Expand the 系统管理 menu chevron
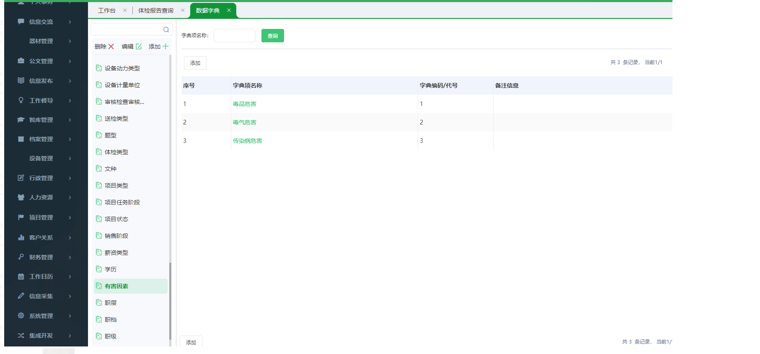Image resolution: width=760 pixels, height=354 pixels. [x=70, y=316]
